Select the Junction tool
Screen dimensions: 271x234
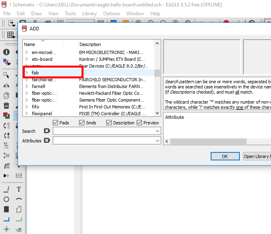(6, 229)
